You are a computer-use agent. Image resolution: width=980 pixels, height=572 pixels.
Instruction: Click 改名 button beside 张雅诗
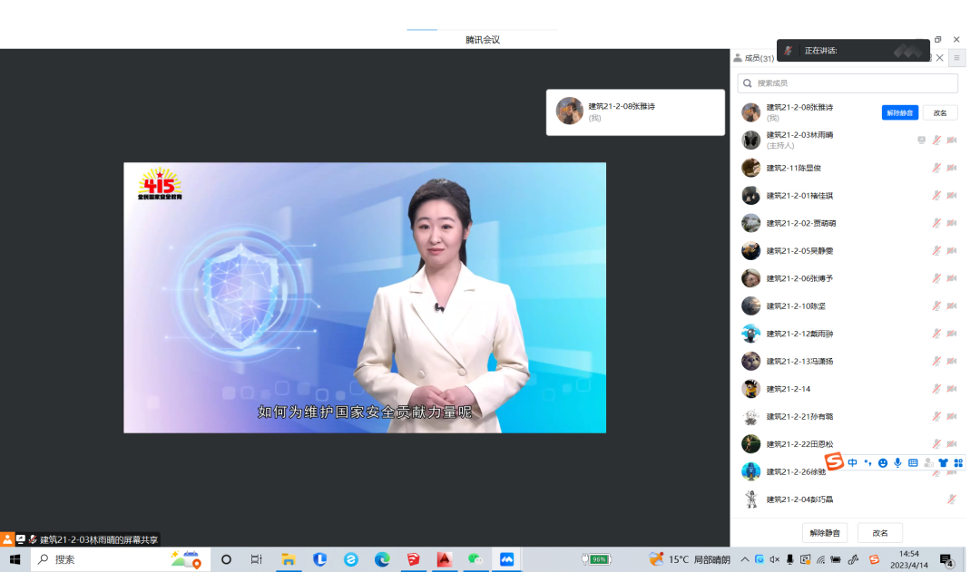939,113
